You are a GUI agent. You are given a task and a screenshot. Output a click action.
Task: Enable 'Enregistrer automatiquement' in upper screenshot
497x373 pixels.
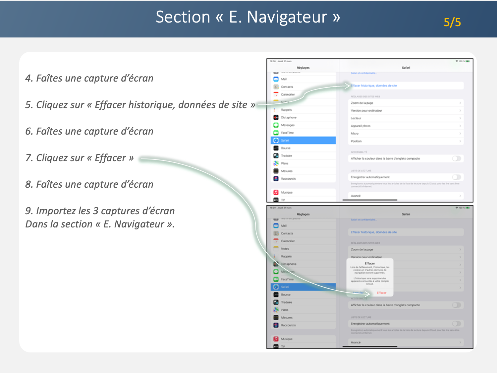(456, 177)
